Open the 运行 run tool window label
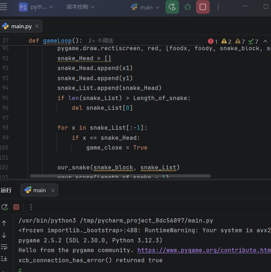Viewport: 271px width, 272px height. [x=6, y=190]
